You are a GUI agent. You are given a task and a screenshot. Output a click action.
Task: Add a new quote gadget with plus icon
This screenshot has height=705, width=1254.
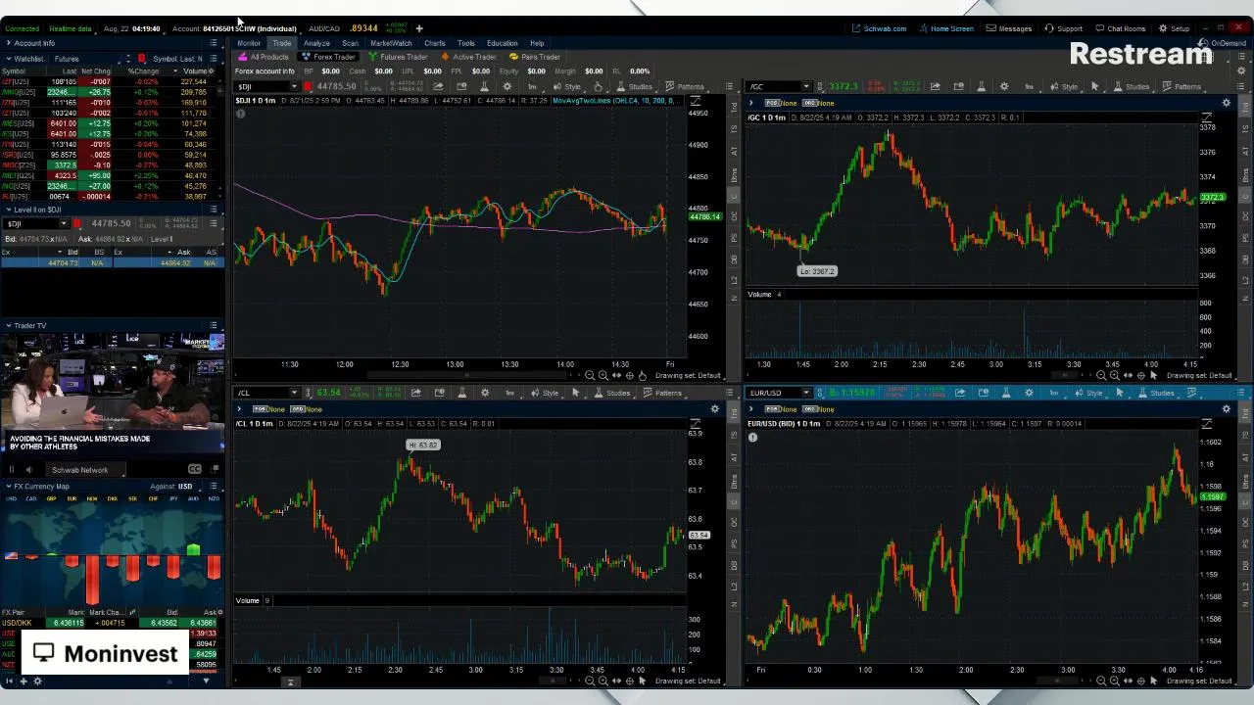point(419,28)
